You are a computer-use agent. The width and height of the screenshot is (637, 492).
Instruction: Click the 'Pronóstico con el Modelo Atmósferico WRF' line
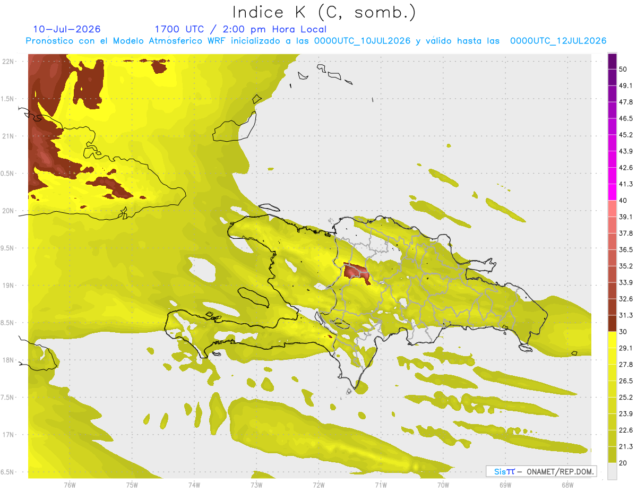pyautogui.click(x=316, y=41)
